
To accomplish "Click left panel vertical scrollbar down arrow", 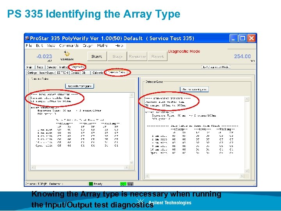I will 132,163.
